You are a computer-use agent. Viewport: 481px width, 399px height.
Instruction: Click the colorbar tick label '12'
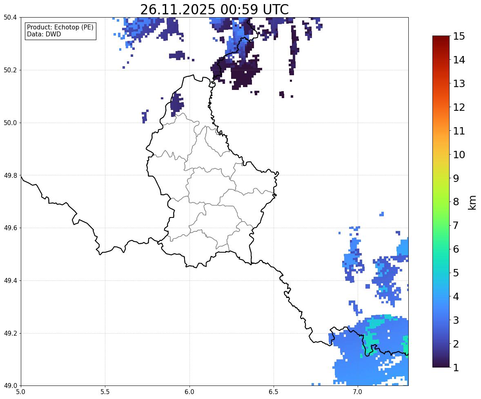[x=459, y=107]
